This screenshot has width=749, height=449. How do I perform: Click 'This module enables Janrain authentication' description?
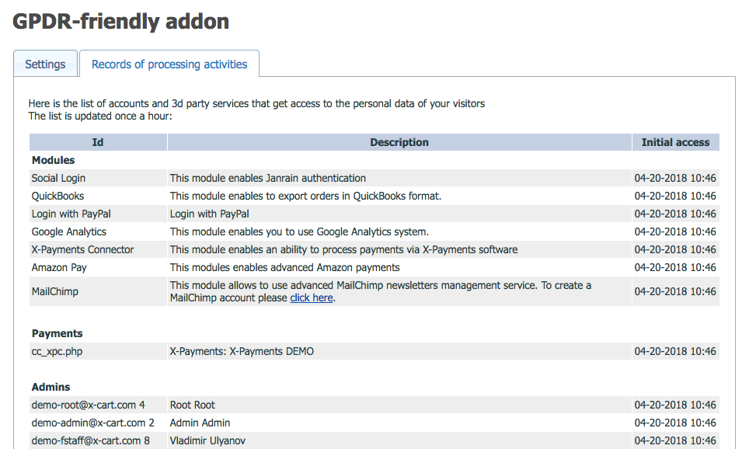pos(268,178)
